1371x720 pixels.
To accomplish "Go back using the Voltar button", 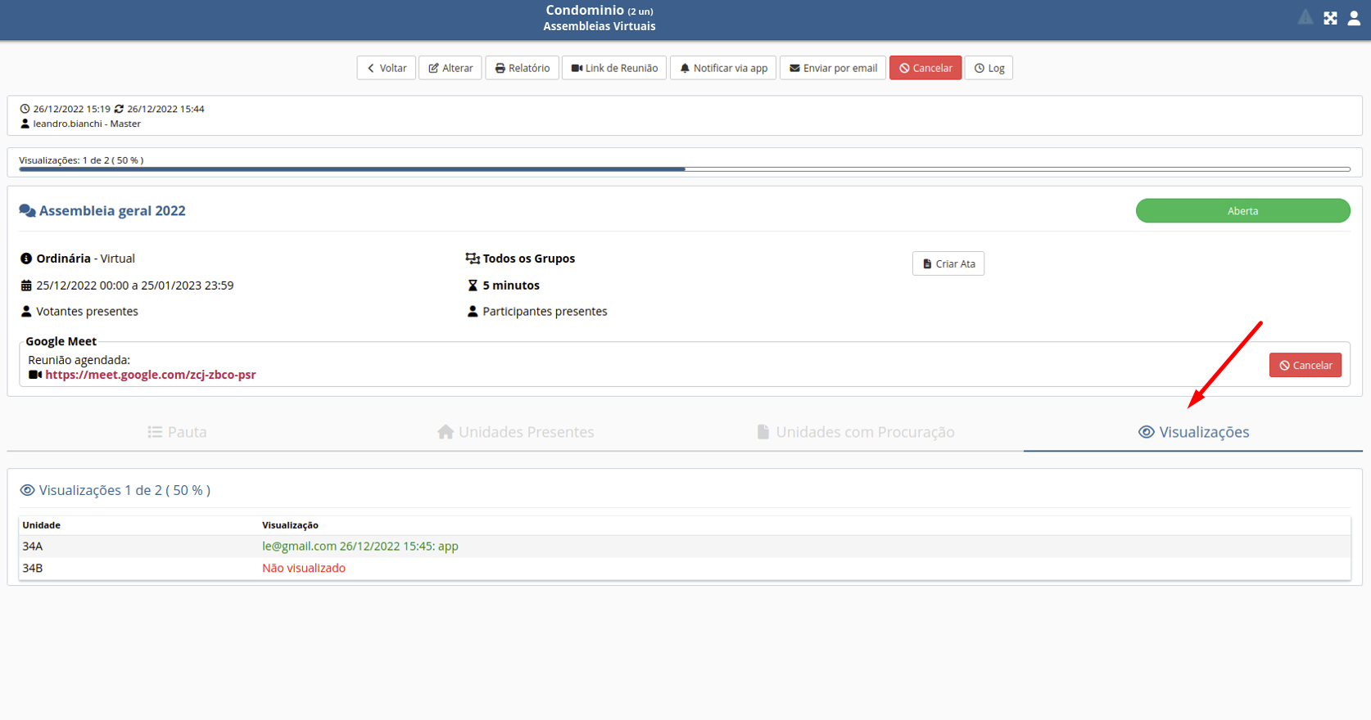I will pyautogui.click(x=387, y=68).
